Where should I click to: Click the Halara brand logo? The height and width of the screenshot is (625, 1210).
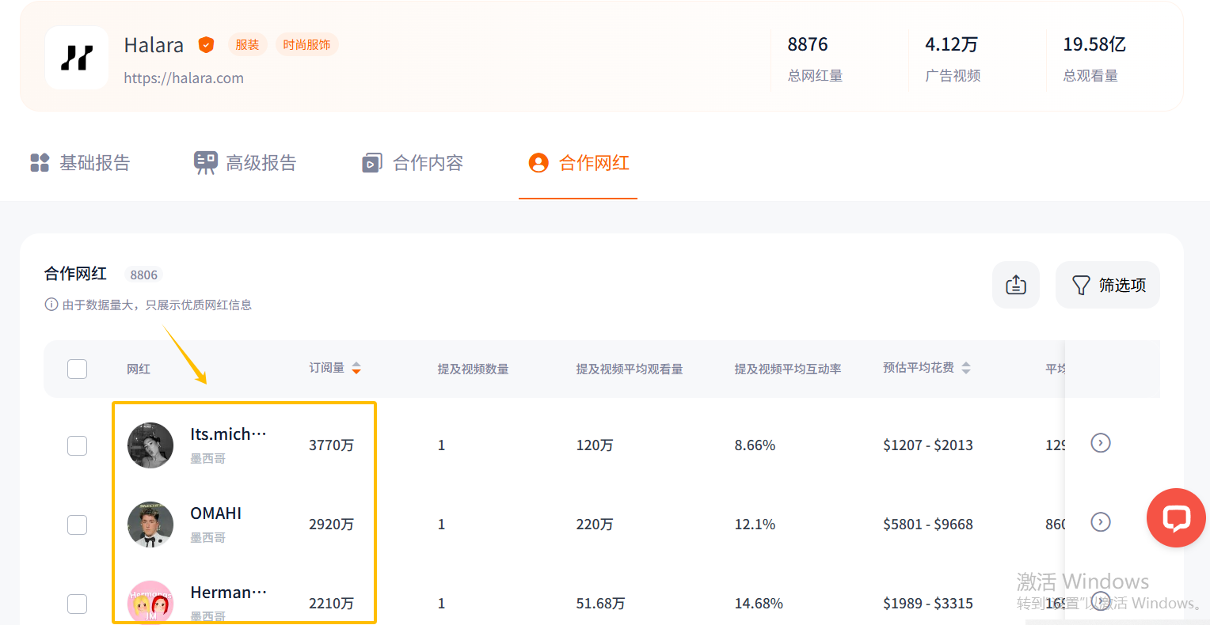[77, 58]
